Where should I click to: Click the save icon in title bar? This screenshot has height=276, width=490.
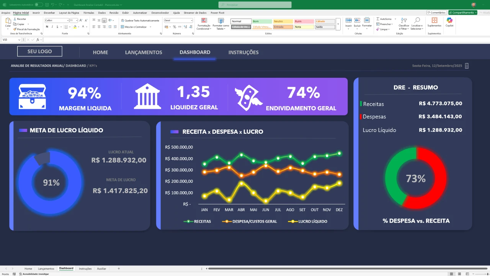pos(47,5)
